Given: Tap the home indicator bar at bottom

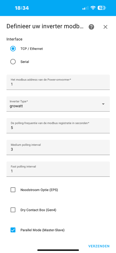Looking at the screenshot, I should (x=58, y=250).
